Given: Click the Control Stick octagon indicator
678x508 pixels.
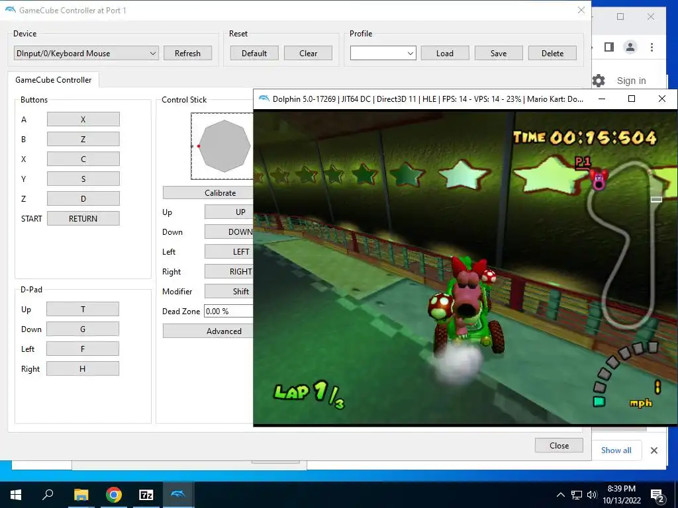Looking at the screenshot, I should [223, 146].
